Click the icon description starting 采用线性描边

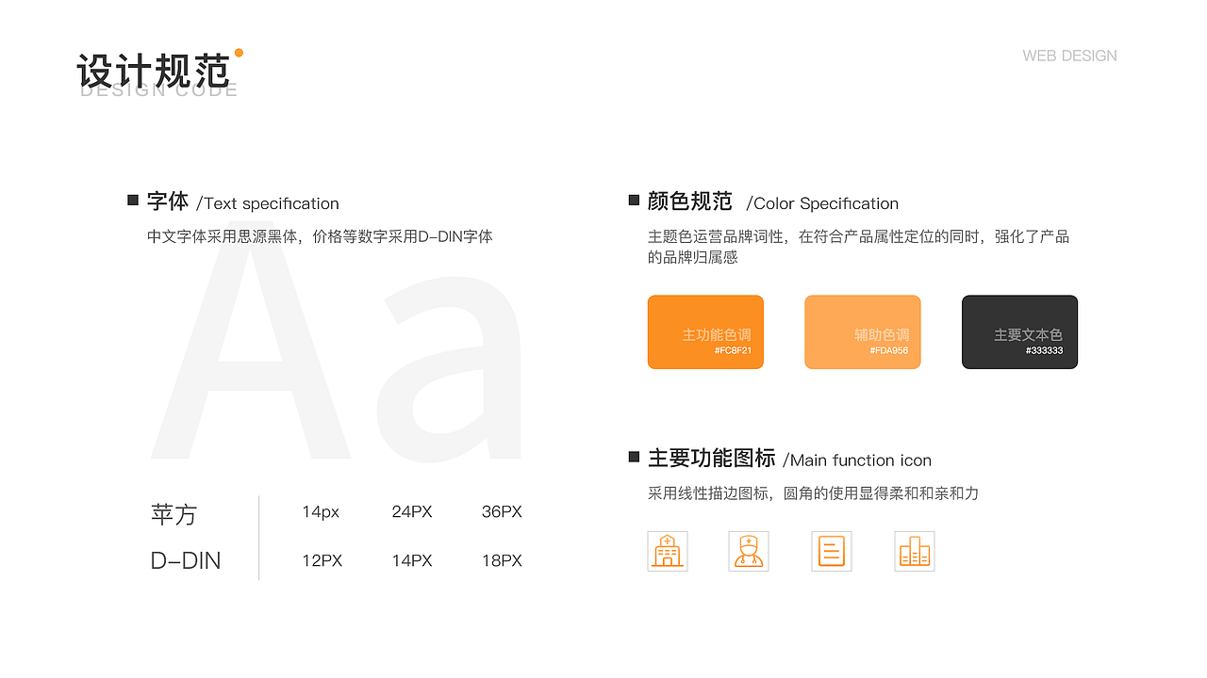click(813, 493)
